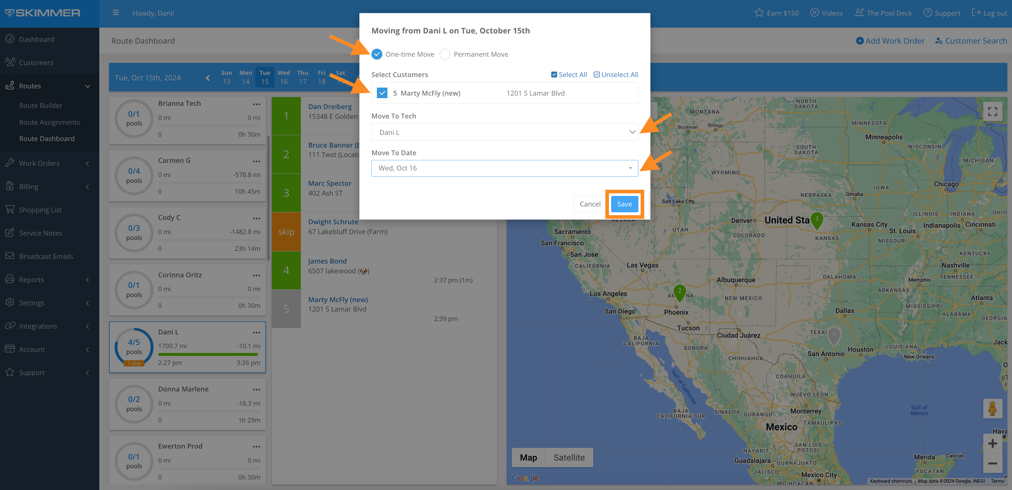Click the Save button
The image size is (1012, 490).
[x=624, y=204]
